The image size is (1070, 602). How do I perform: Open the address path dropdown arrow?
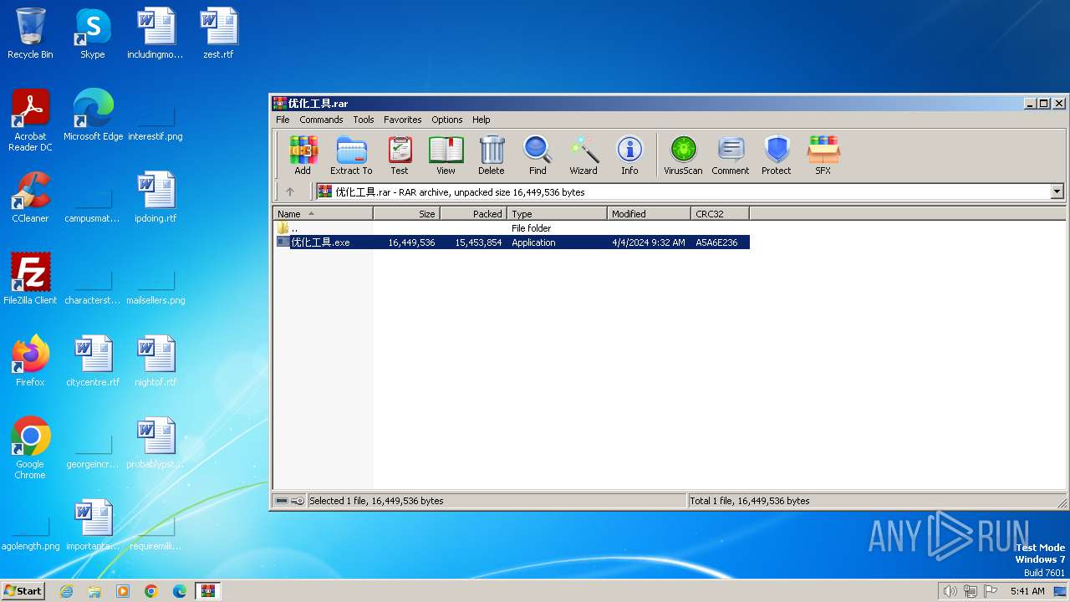tap(1057, 191)
